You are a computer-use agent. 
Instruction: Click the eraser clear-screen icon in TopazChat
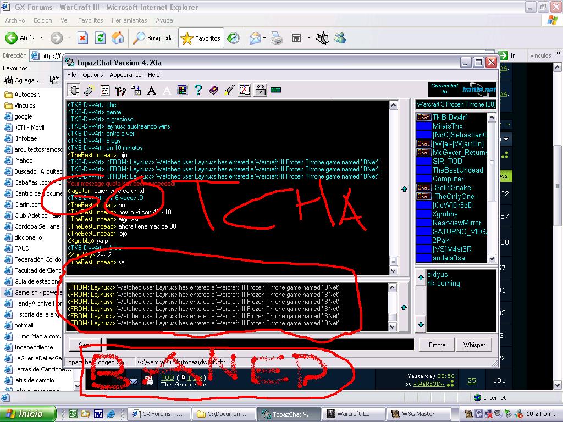tap(89, 91)
